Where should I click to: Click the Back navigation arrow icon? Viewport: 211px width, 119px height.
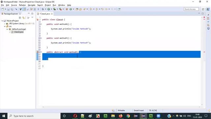(106, 9)
